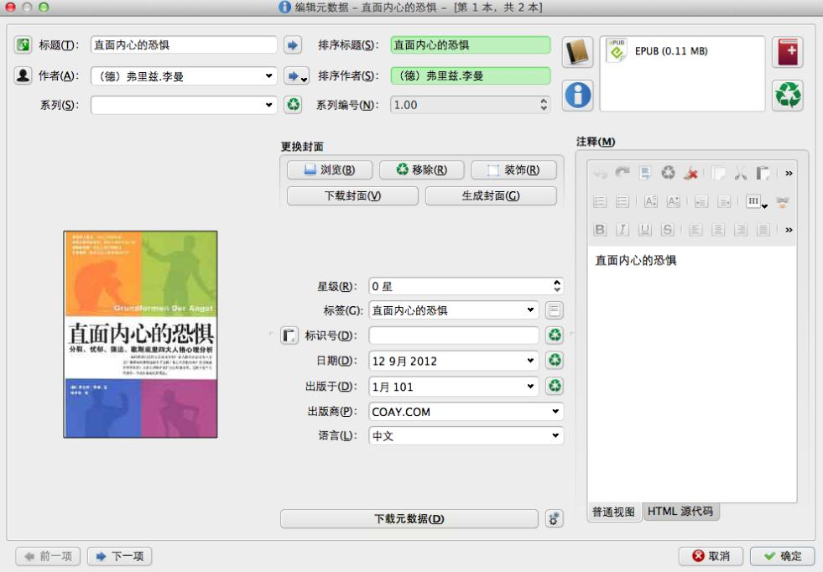Open the 出版于 date dropdown
Image resolution: width=823 pixels, height=572 pixels.
[531, 387]
